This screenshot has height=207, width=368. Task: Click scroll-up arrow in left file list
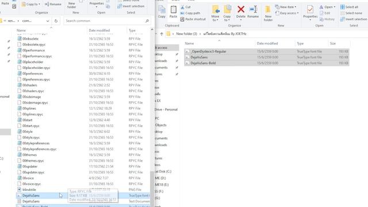coord(152,29)
